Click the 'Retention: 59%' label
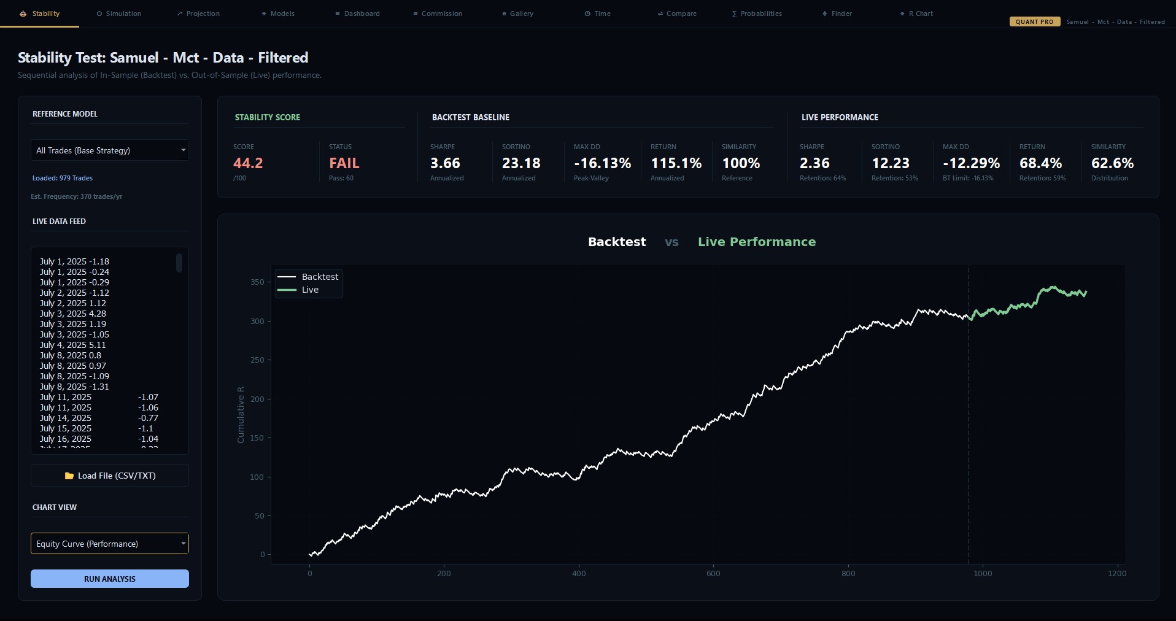Image resolution: width=1176 pixels, height=621 pixels. click(1042, 178)
